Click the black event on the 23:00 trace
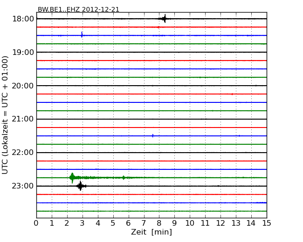The height and width of the screenshot is (242, 303). (81, 186)
